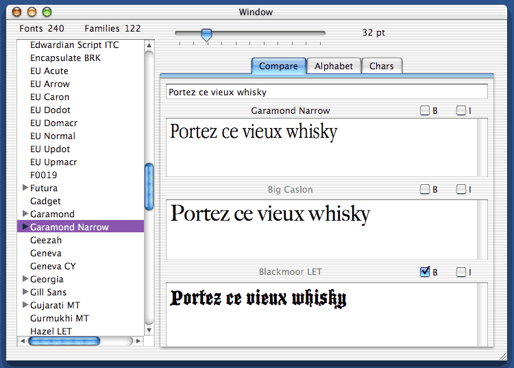Select Encapsulate BRK in font list
Image resolution: width=514 pixels, height=368 pixels.
coord(65,58)
